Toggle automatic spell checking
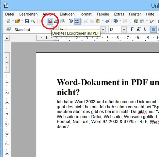Image resolution: width=159 pixels, height=157 pixels. click(x=77, y=21)
